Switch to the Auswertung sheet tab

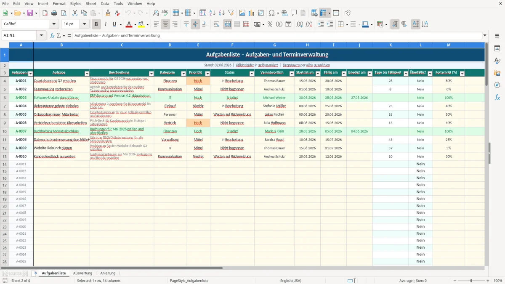82,273
